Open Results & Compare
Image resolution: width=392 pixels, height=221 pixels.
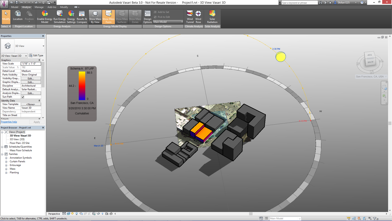82,17
